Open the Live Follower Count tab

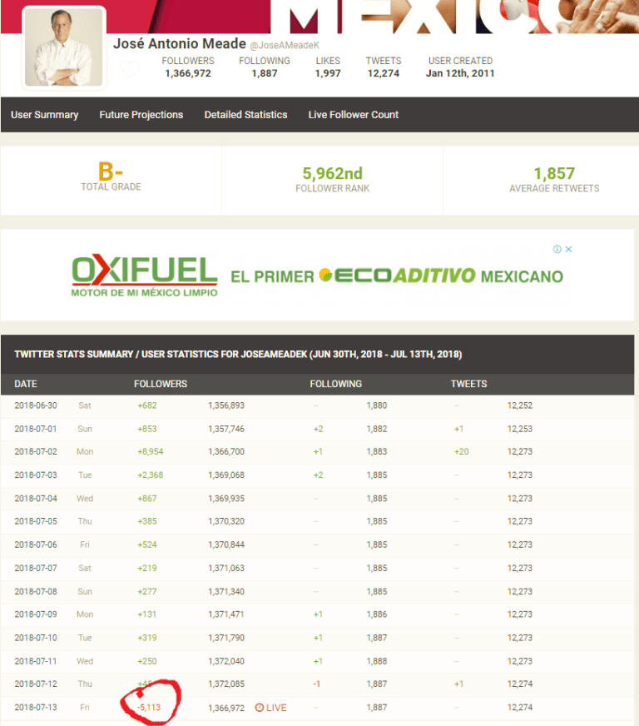pos(353,115)
